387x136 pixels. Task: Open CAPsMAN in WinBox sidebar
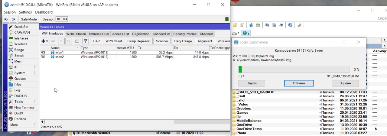click(22, 32)
